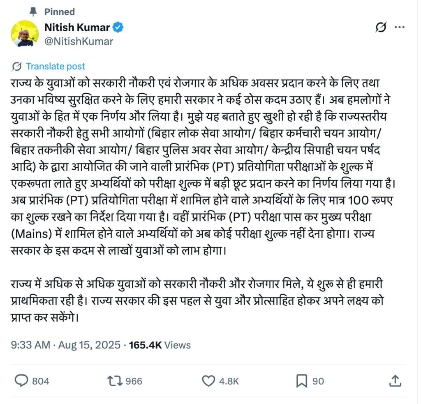Screen dimensions: 421x404
Task: Click the repost arrows icon
Action: pyautogui.click(x=114, y=381)
